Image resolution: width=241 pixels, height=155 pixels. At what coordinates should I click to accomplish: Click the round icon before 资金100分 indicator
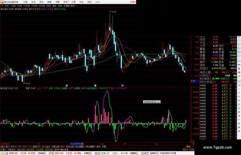coord(1,88)
